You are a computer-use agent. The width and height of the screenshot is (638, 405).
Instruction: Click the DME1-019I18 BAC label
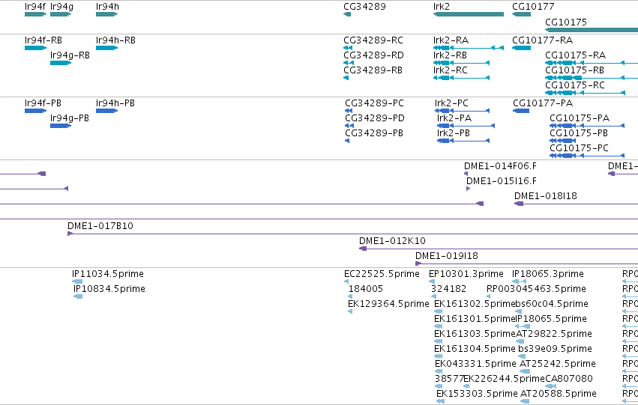coord(446,256)
